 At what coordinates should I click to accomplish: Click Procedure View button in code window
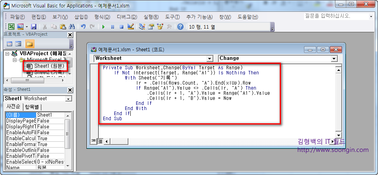(x=93, y=141)
